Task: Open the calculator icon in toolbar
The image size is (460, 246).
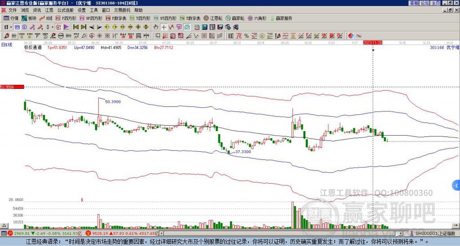Action: pyautogui.click(x=204, y=27)
